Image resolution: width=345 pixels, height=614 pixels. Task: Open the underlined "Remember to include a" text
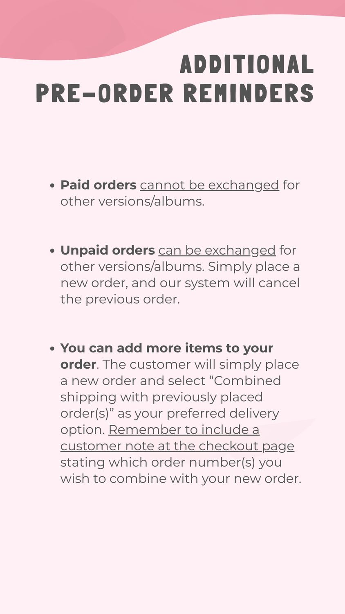point(184,430)
